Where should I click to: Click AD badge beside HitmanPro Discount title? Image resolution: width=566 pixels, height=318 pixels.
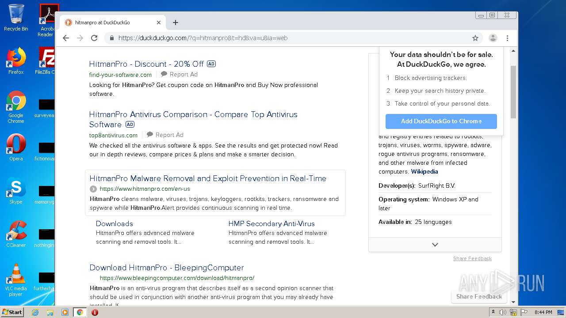click(x=211, y=64)
